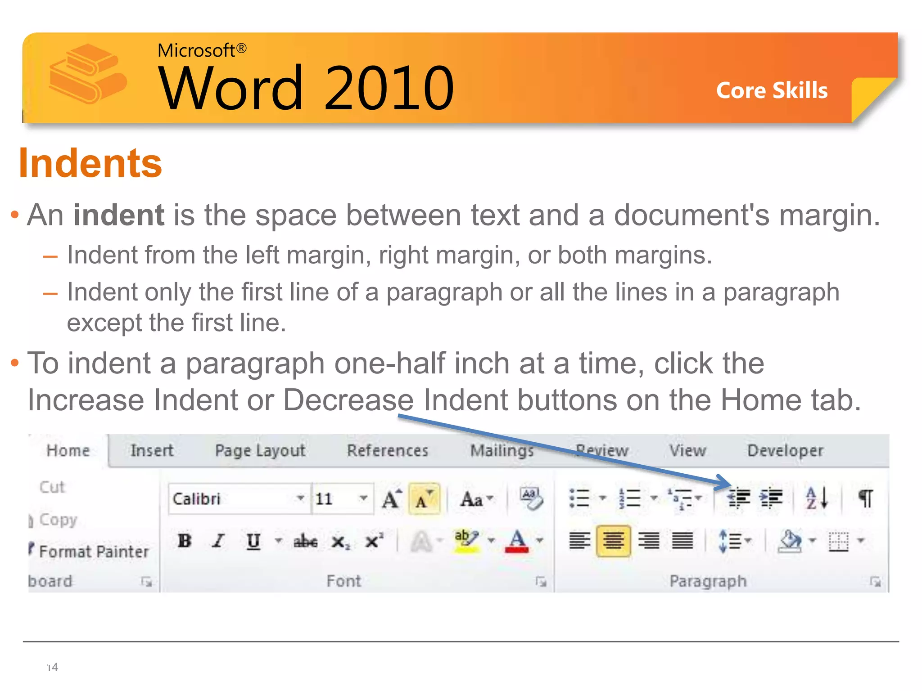Switch to the Home tab
This screenshot has width=922, height=691.
tap(68, 451)
